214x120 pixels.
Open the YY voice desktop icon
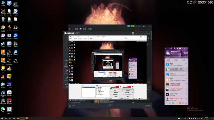tap(9, 77)
